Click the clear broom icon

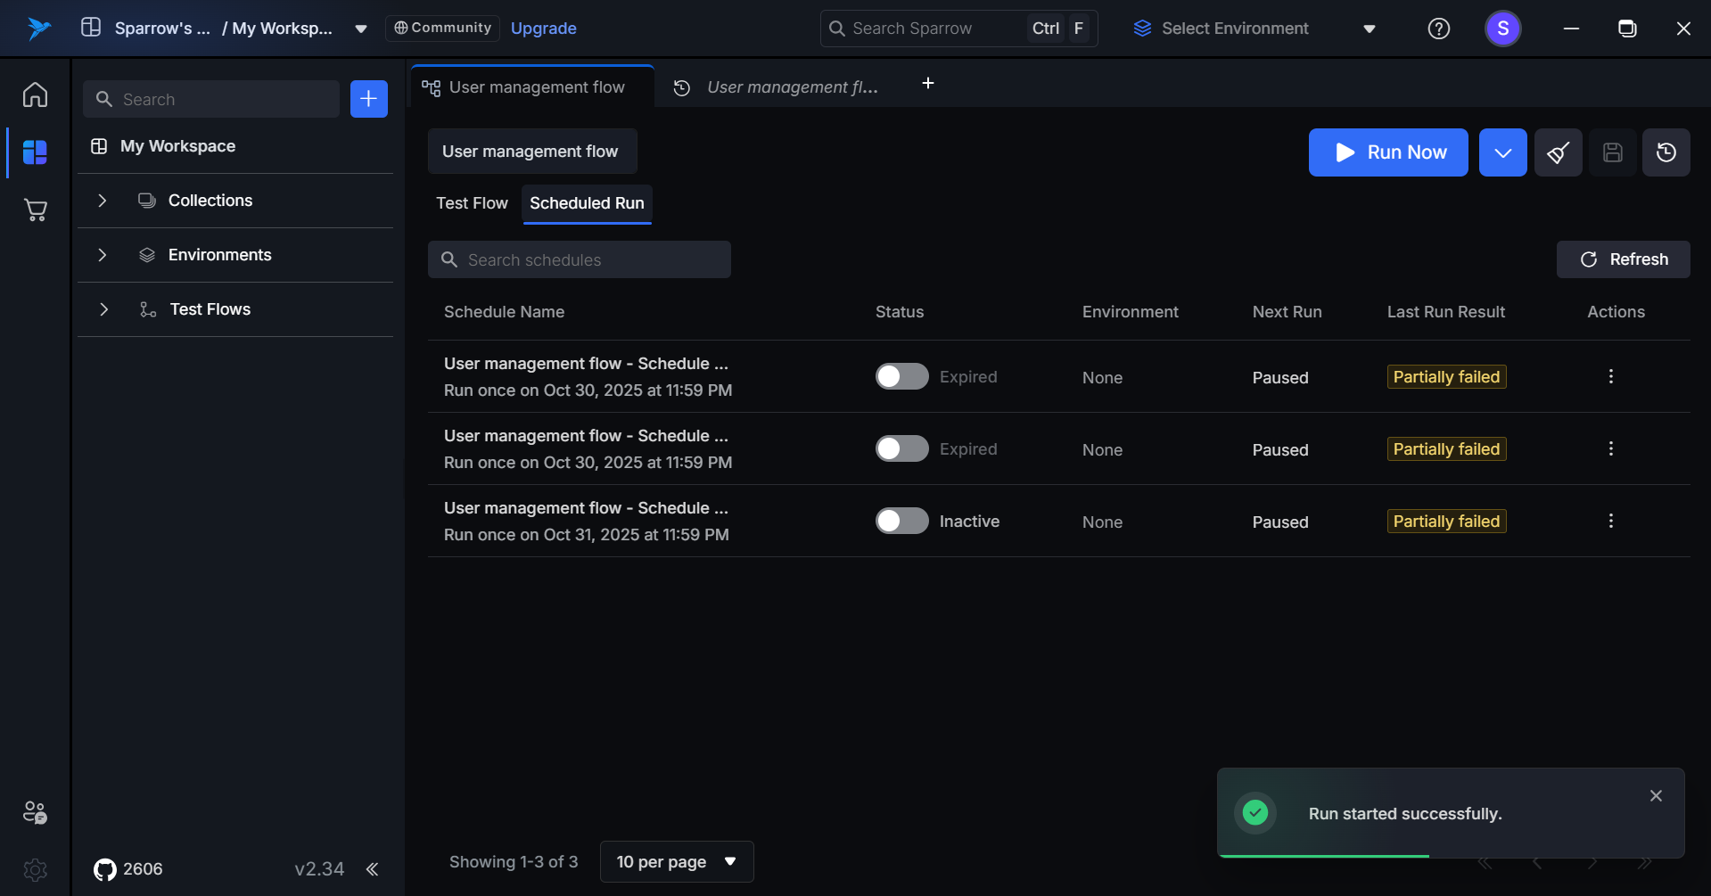(x=1558, y=152)
